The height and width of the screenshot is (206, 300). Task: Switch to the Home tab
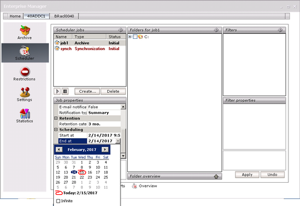(x=15, y=16)
